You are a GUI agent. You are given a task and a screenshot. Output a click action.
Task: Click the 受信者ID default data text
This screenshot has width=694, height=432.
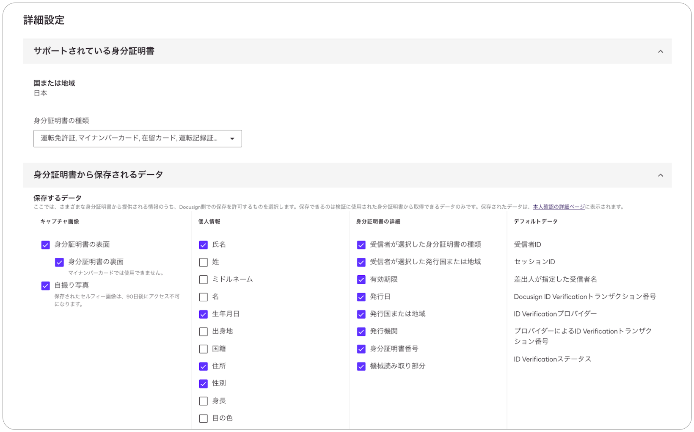coord(527,244)
